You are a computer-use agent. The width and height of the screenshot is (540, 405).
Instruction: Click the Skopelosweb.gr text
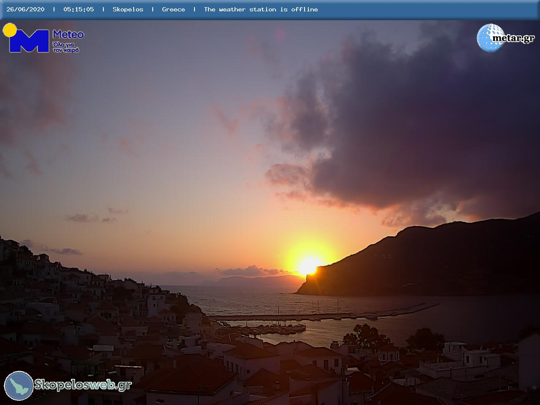[x=83, y=385]
